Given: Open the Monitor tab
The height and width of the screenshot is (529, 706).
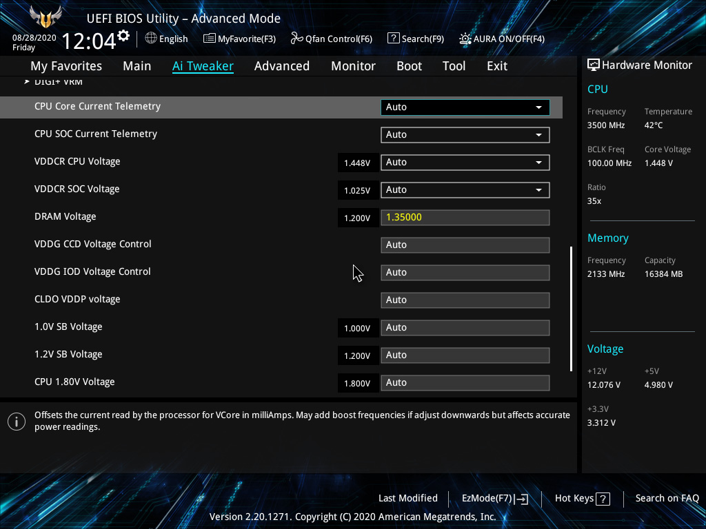Looking at the screenshot, I should [353, 66].
